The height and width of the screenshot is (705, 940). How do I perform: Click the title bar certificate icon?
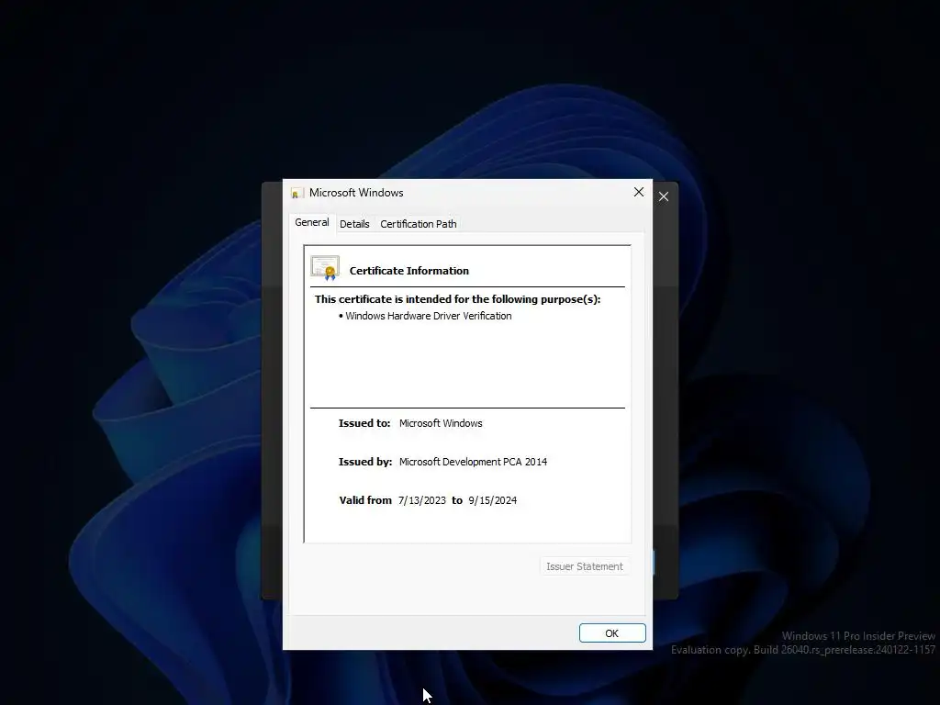297,193
